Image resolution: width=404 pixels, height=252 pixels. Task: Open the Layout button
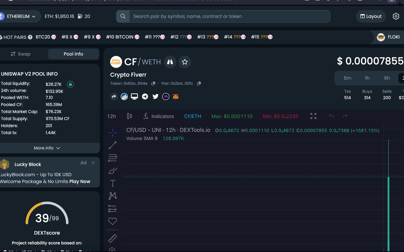click(371, 16)
